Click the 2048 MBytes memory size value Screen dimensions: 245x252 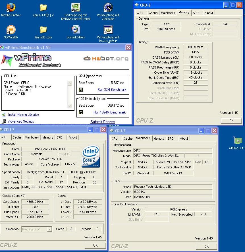point(166,29)
